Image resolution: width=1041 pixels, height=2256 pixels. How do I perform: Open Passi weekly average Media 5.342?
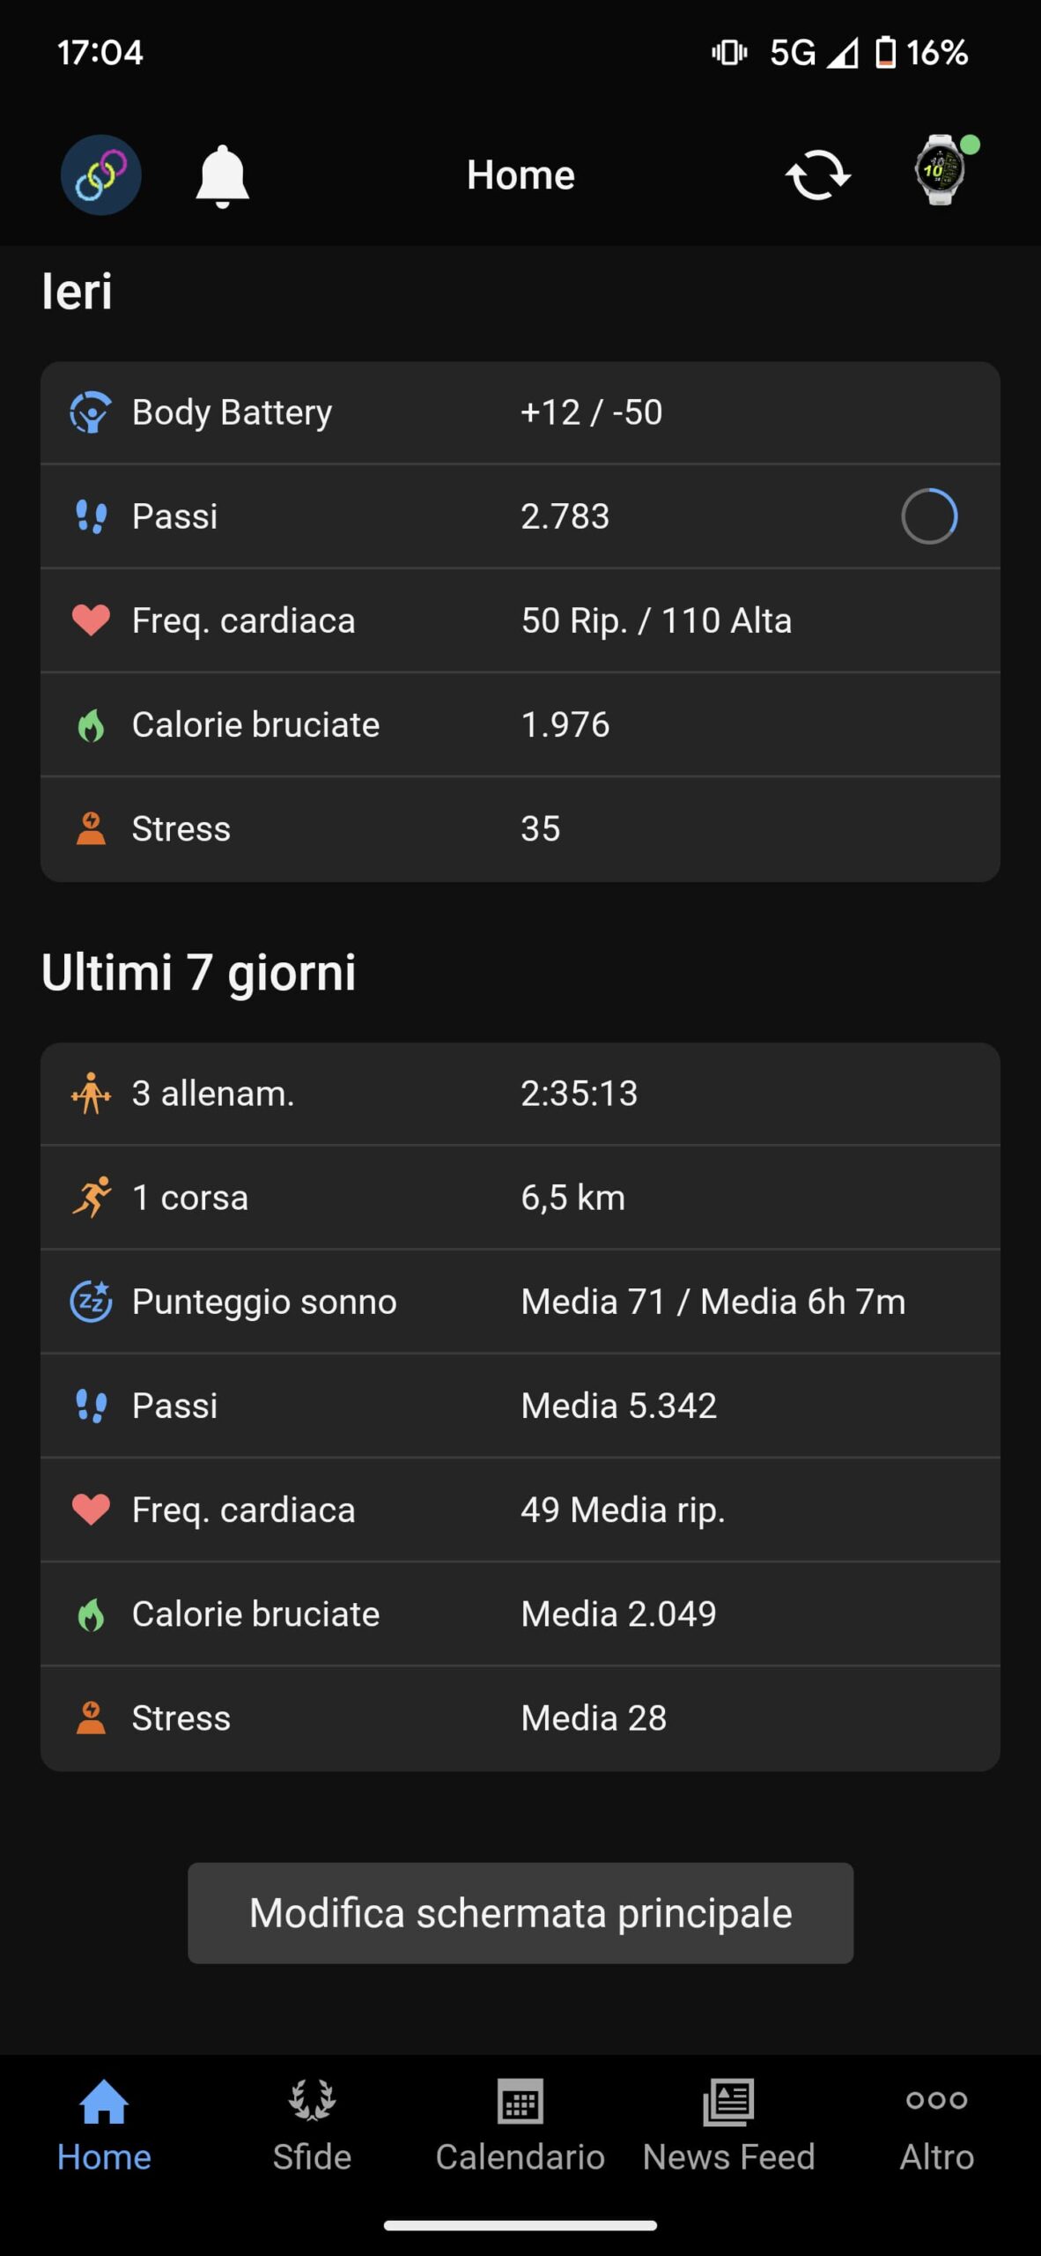[520, 1406]
